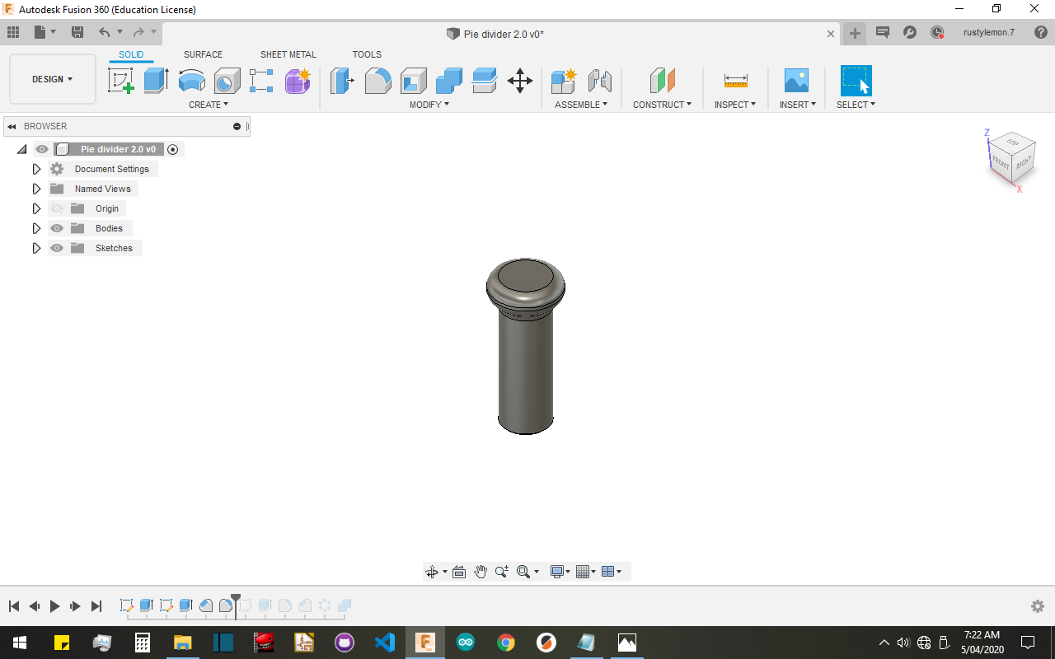Open the INSPECT dropdown menu
The image size is (1055, 659).
[x=735, y=105]
